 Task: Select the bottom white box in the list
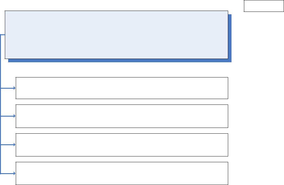click(x=122, y=173)
